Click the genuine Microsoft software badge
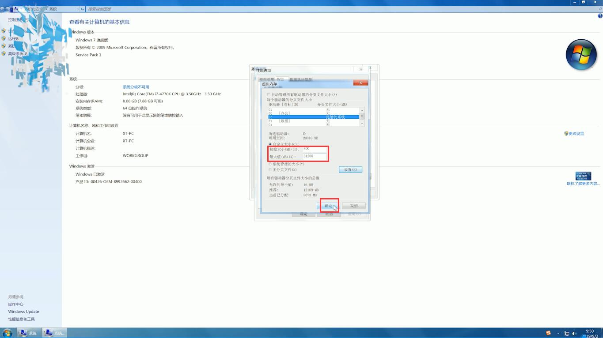 point(583,176)
